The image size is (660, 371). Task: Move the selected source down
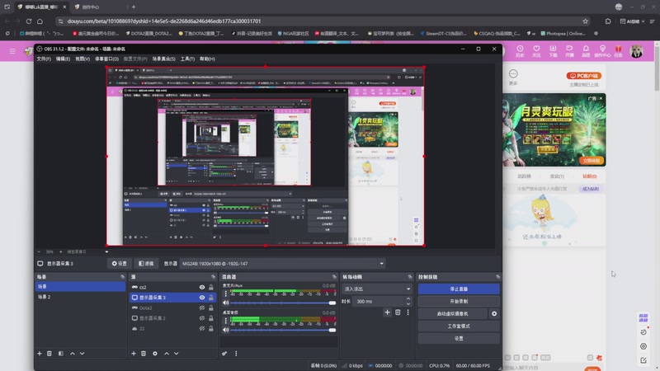(x=177, y=354)
